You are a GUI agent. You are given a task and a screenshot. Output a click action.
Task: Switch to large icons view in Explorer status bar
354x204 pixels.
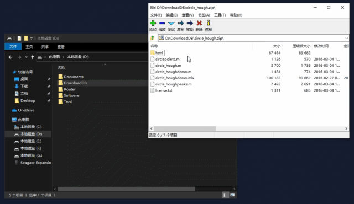coord(232,195)
